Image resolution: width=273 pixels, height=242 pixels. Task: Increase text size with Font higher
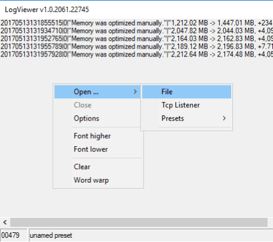pos(98,136)
